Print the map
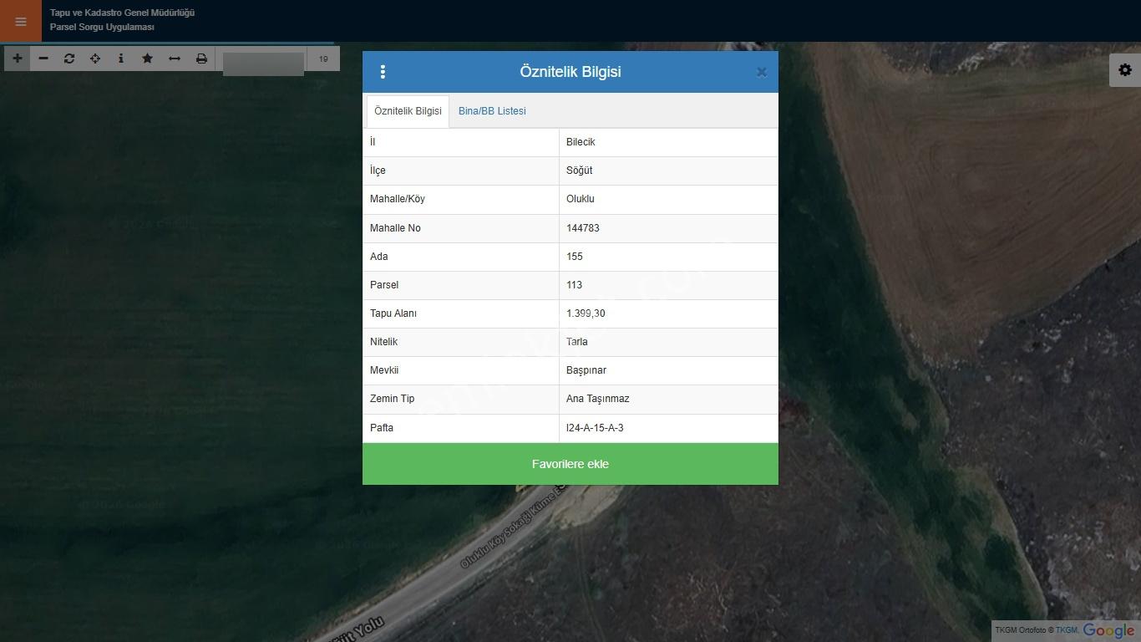This screenshot has height=642, width=1141. tap(201, 59)
